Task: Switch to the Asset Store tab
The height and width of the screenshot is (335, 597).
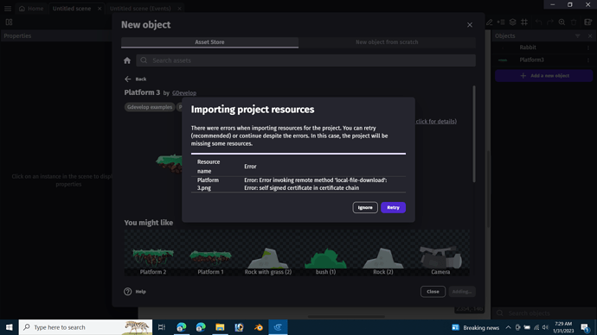Action: tap(209, 42)
